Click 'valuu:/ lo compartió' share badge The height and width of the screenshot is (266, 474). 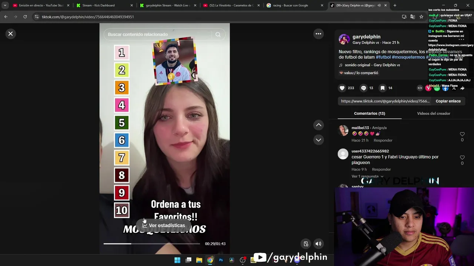pyautogui.click(x=358, y=73)
